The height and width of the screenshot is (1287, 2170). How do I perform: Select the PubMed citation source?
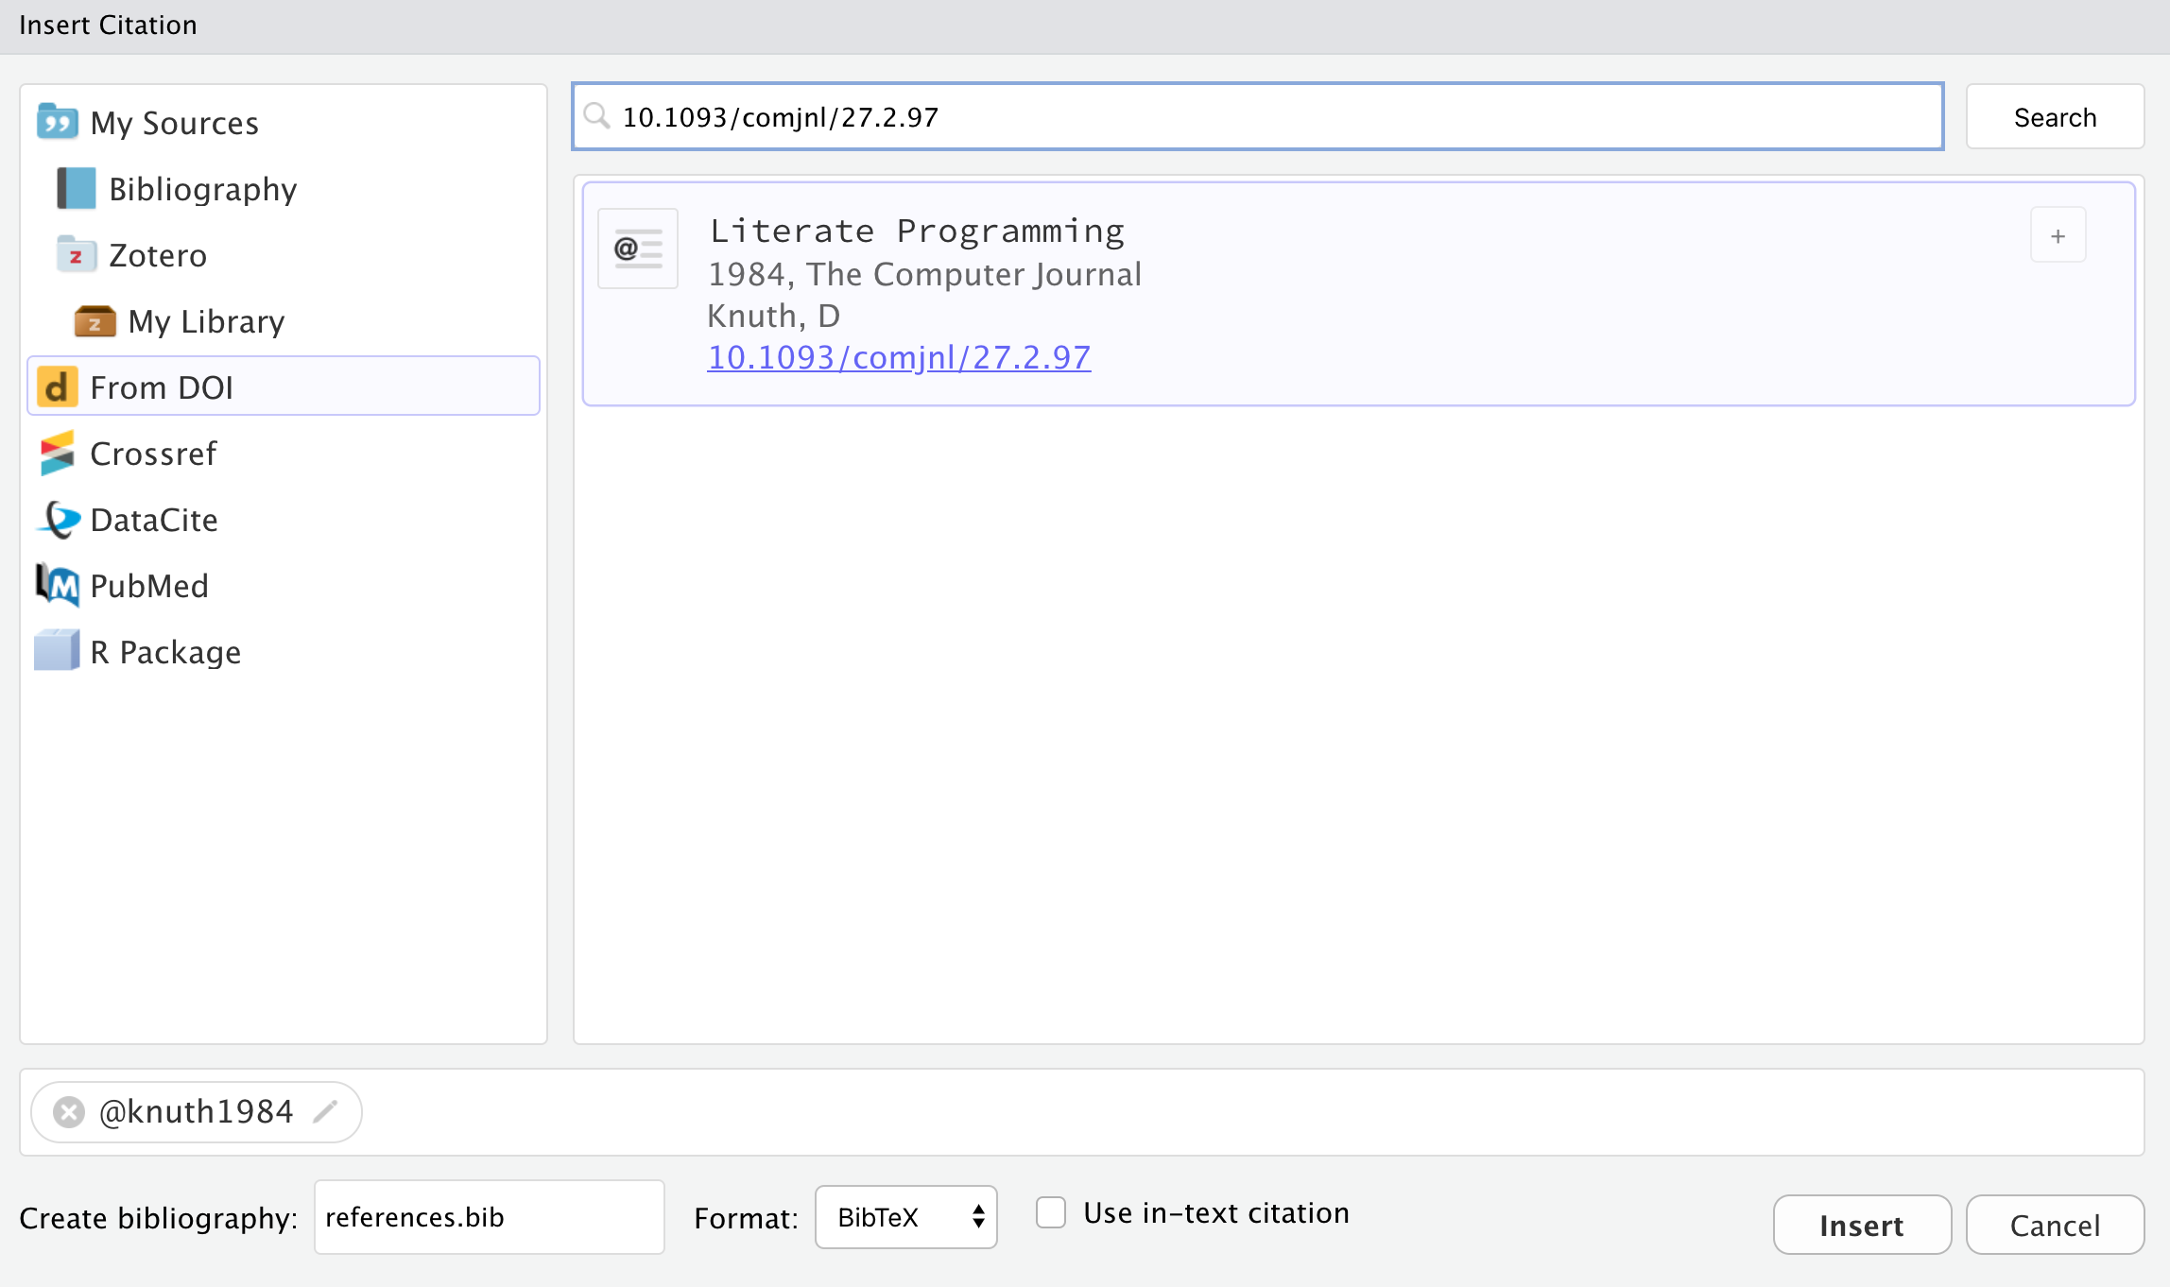point(148,585)
